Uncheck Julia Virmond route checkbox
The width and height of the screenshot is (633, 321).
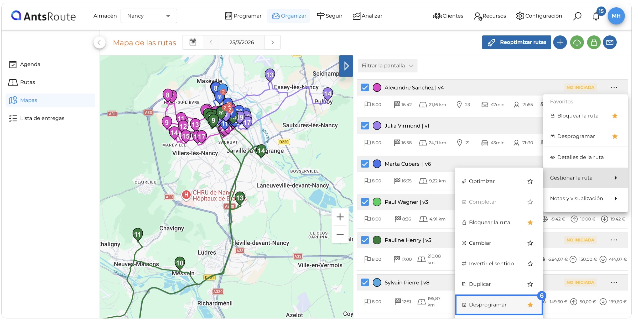click(x=365, y=125)
